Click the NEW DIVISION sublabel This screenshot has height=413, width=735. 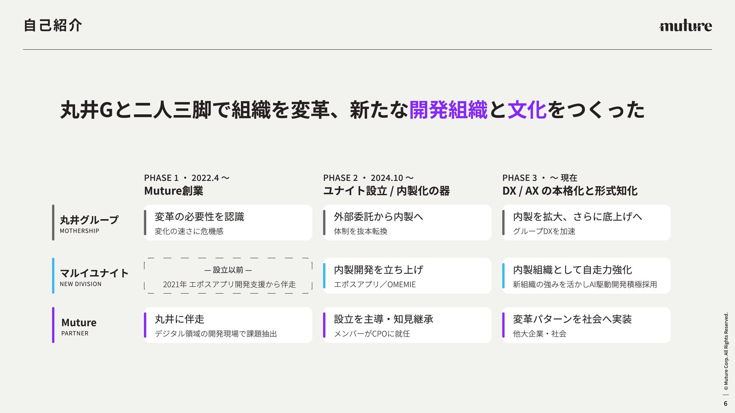tap(80, 284)
